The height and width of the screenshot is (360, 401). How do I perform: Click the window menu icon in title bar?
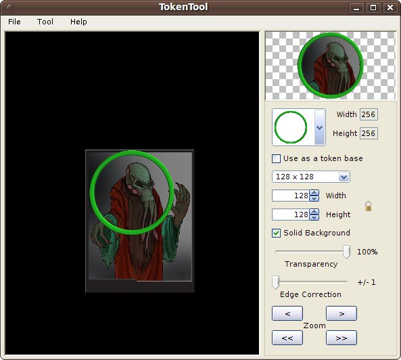(x=9, y=7)
